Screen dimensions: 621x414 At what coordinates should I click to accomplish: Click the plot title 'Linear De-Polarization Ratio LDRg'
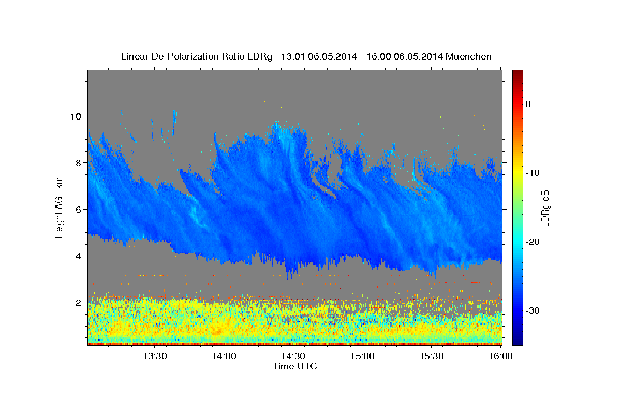(196, 56)
